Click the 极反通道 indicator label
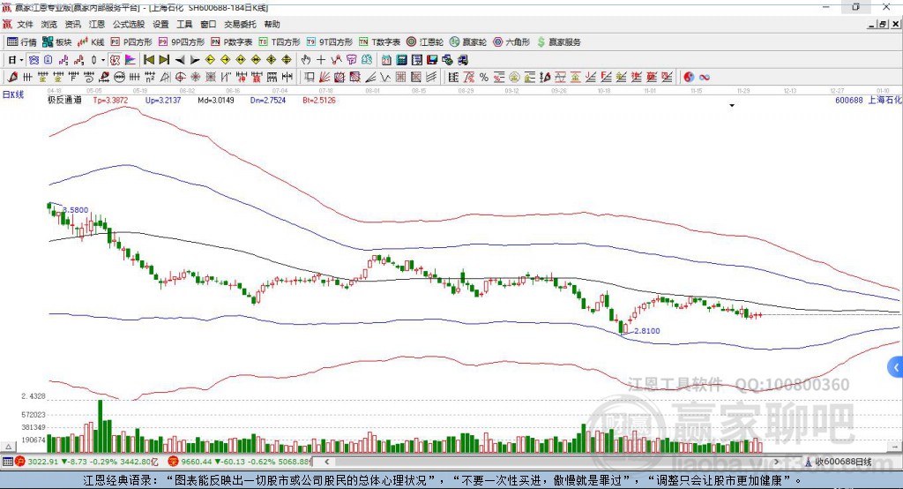Viewport: 903px width, 489px height. 64,100
